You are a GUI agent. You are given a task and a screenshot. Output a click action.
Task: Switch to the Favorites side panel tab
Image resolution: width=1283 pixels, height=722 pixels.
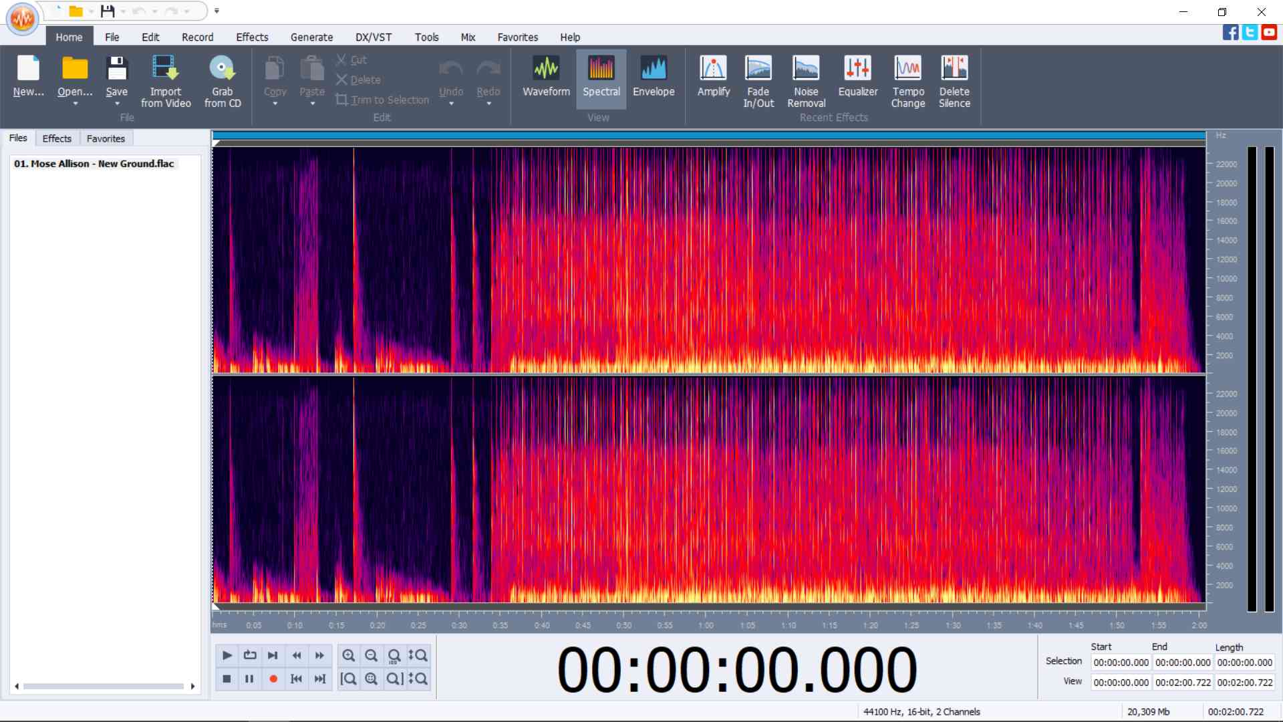tap(106, 138)
